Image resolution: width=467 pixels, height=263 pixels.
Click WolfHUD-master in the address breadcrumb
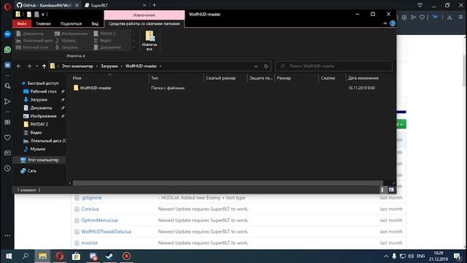(x=141, y=66)
